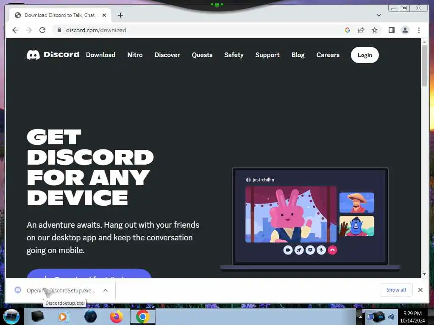Reload the Discord download page
Screen dimensions: 434x325
click(x=42, y=30)
